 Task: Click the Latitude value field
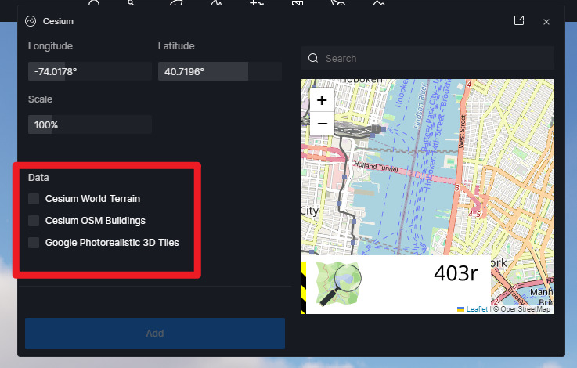tap(219, 71)
